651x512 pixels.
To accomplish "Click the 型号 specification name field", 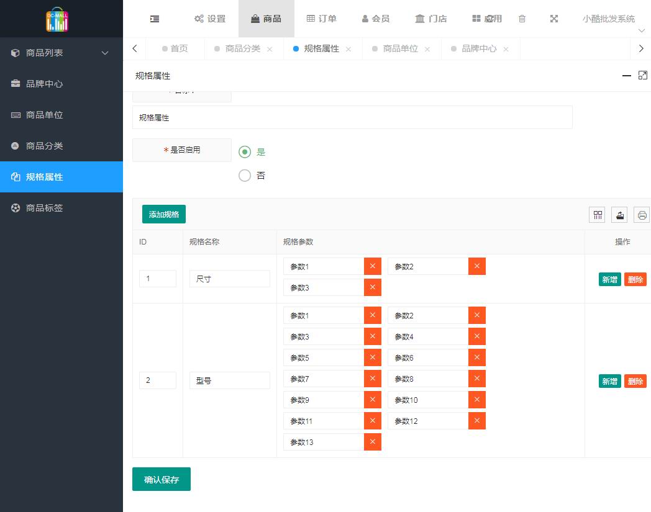I will click(x=229, y=380).
